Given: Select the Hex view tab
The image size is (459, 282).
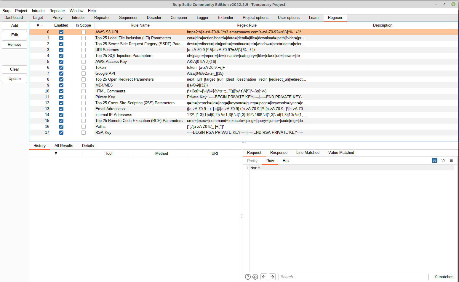Looking at the screenshot, I should tap(286, 161).
